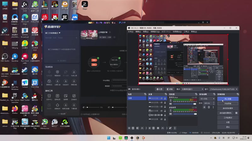Open OBS 视图(V) menu
The image size is (252, 141).
[x=146, y=32]
